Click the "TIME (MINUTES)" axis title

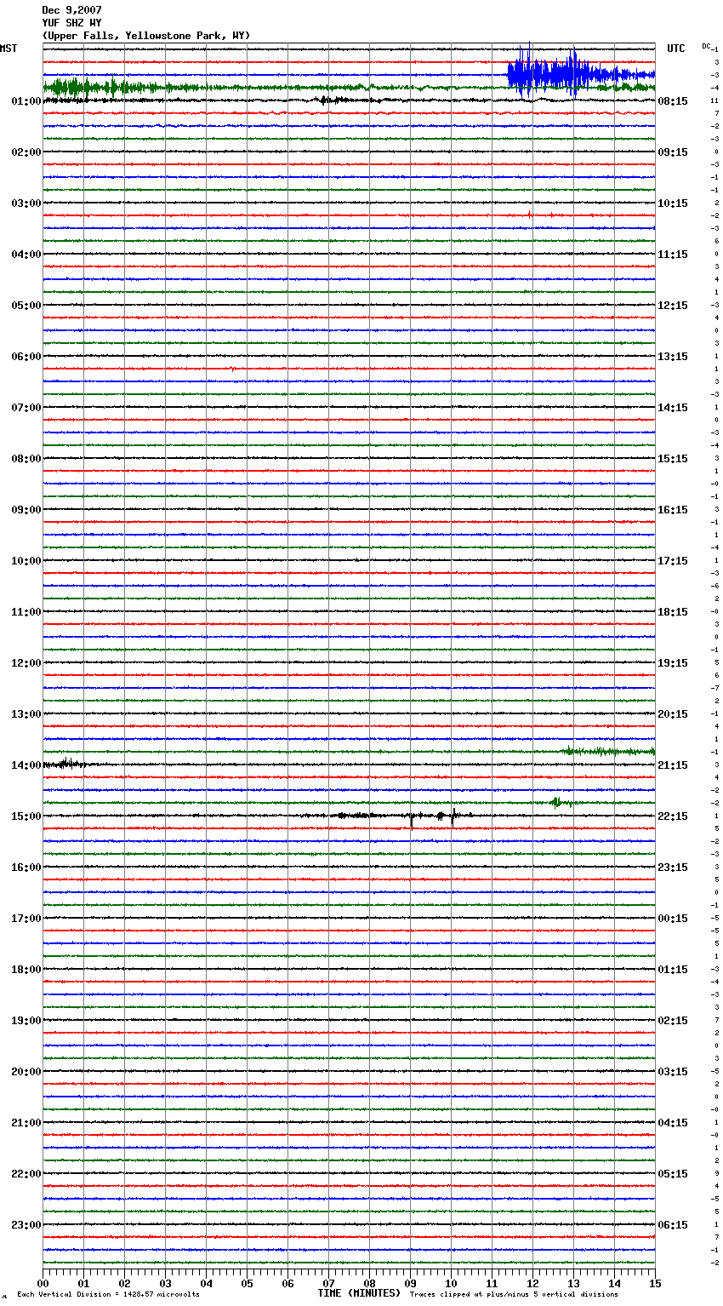pos(359,1293)
